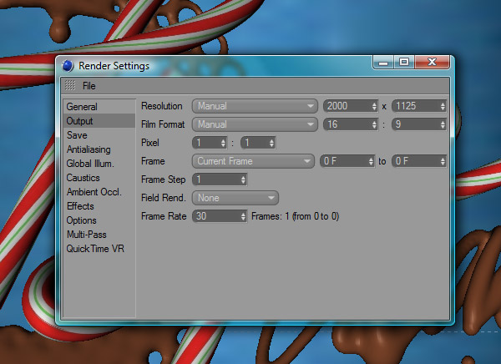
Task: Close the Render Settings window
Action: coord(432,62)
